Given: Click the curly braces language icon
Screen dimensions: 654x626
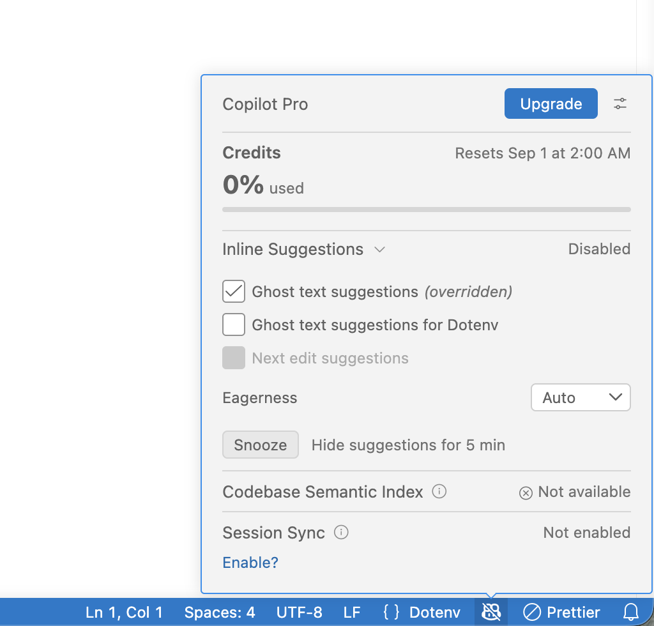Looking at the screenshot, I should [x=392, y=612].
